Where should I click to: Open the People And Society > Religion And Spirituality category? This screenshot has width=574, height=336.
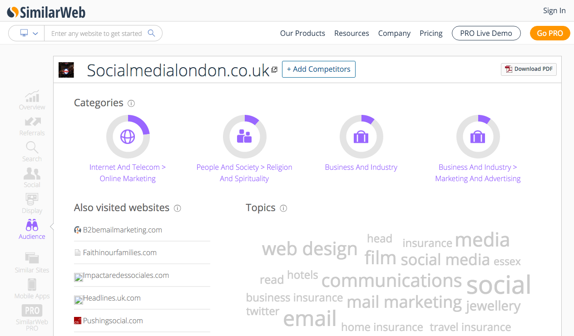(244, 173)
